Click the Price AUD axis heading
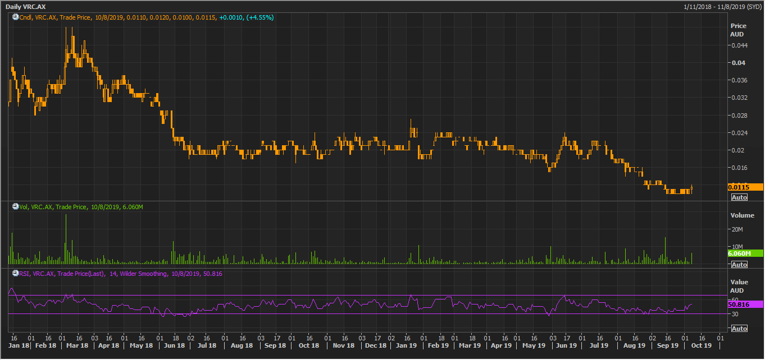 coord(738,30)
